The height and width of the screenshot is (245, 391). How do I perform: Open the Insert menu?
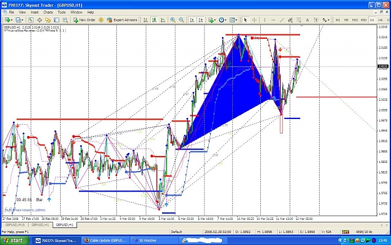(x=34, y=13)
